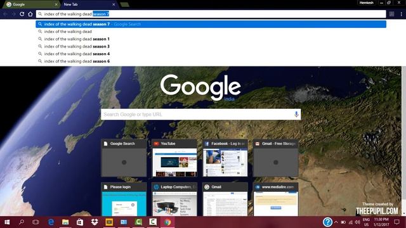Open the Action Center notifications icon
Image resolution: width=406 pixels, height=228 pixels.
tap(396, 222)
